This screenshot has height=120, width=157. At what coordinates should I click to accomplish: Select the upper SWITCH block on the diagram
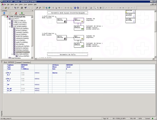click(62, 21)
